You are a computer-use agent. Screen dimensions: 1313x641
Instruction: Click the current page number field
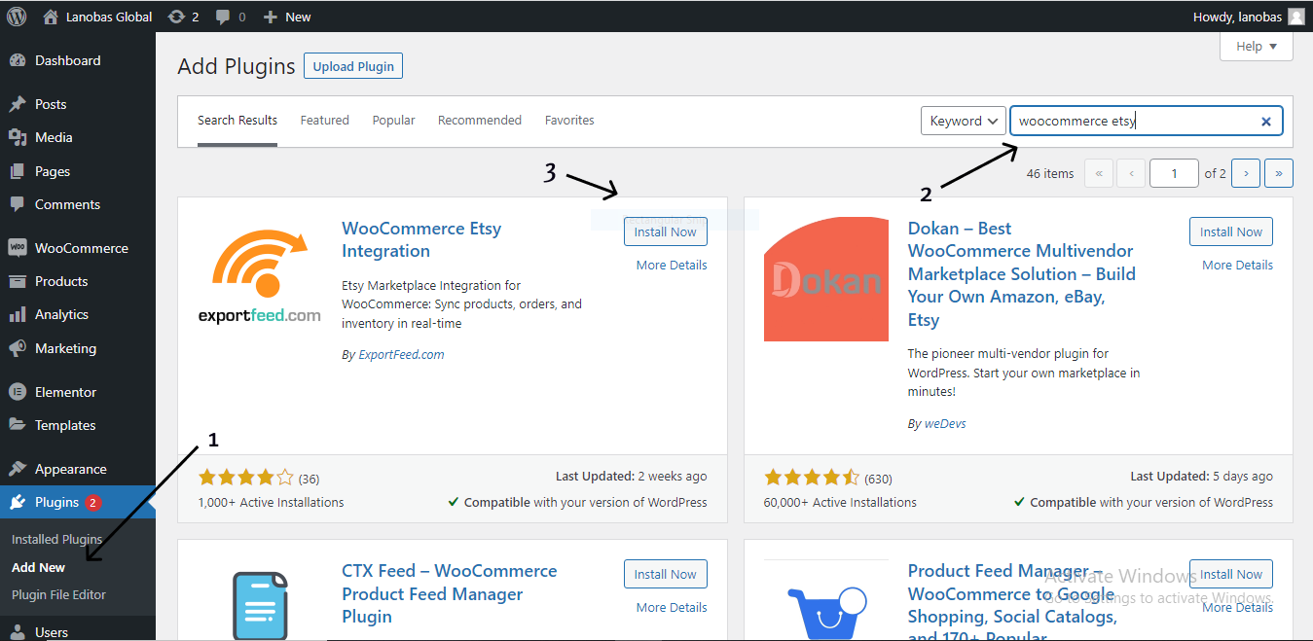1174,173
